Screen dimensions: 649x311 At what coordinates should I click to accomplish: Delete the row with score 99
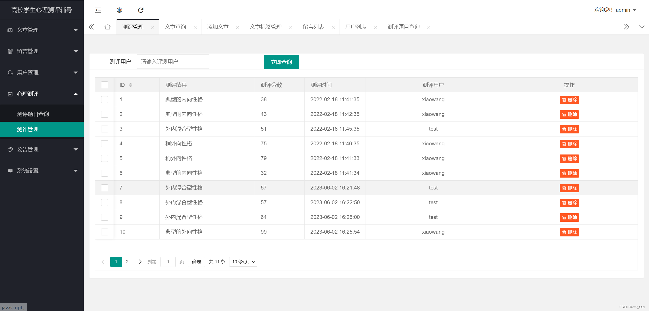(569, 232)
